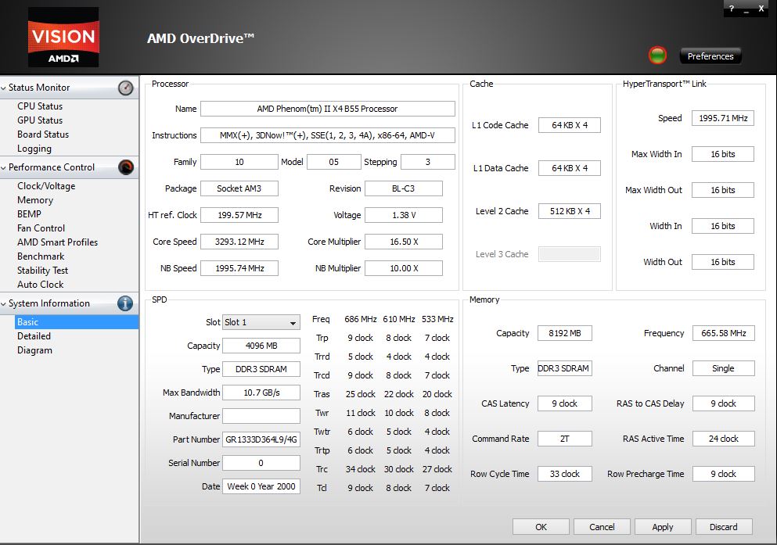Click the OK button

(x=541, y=527)
